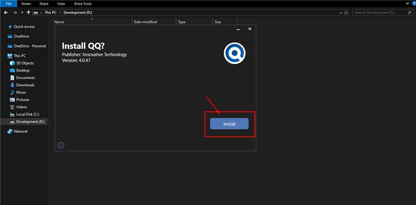Image resolution: width=416 pixels, height=205 pixels.
Task: Refresh the current folder view
Action: click(346, 13)
